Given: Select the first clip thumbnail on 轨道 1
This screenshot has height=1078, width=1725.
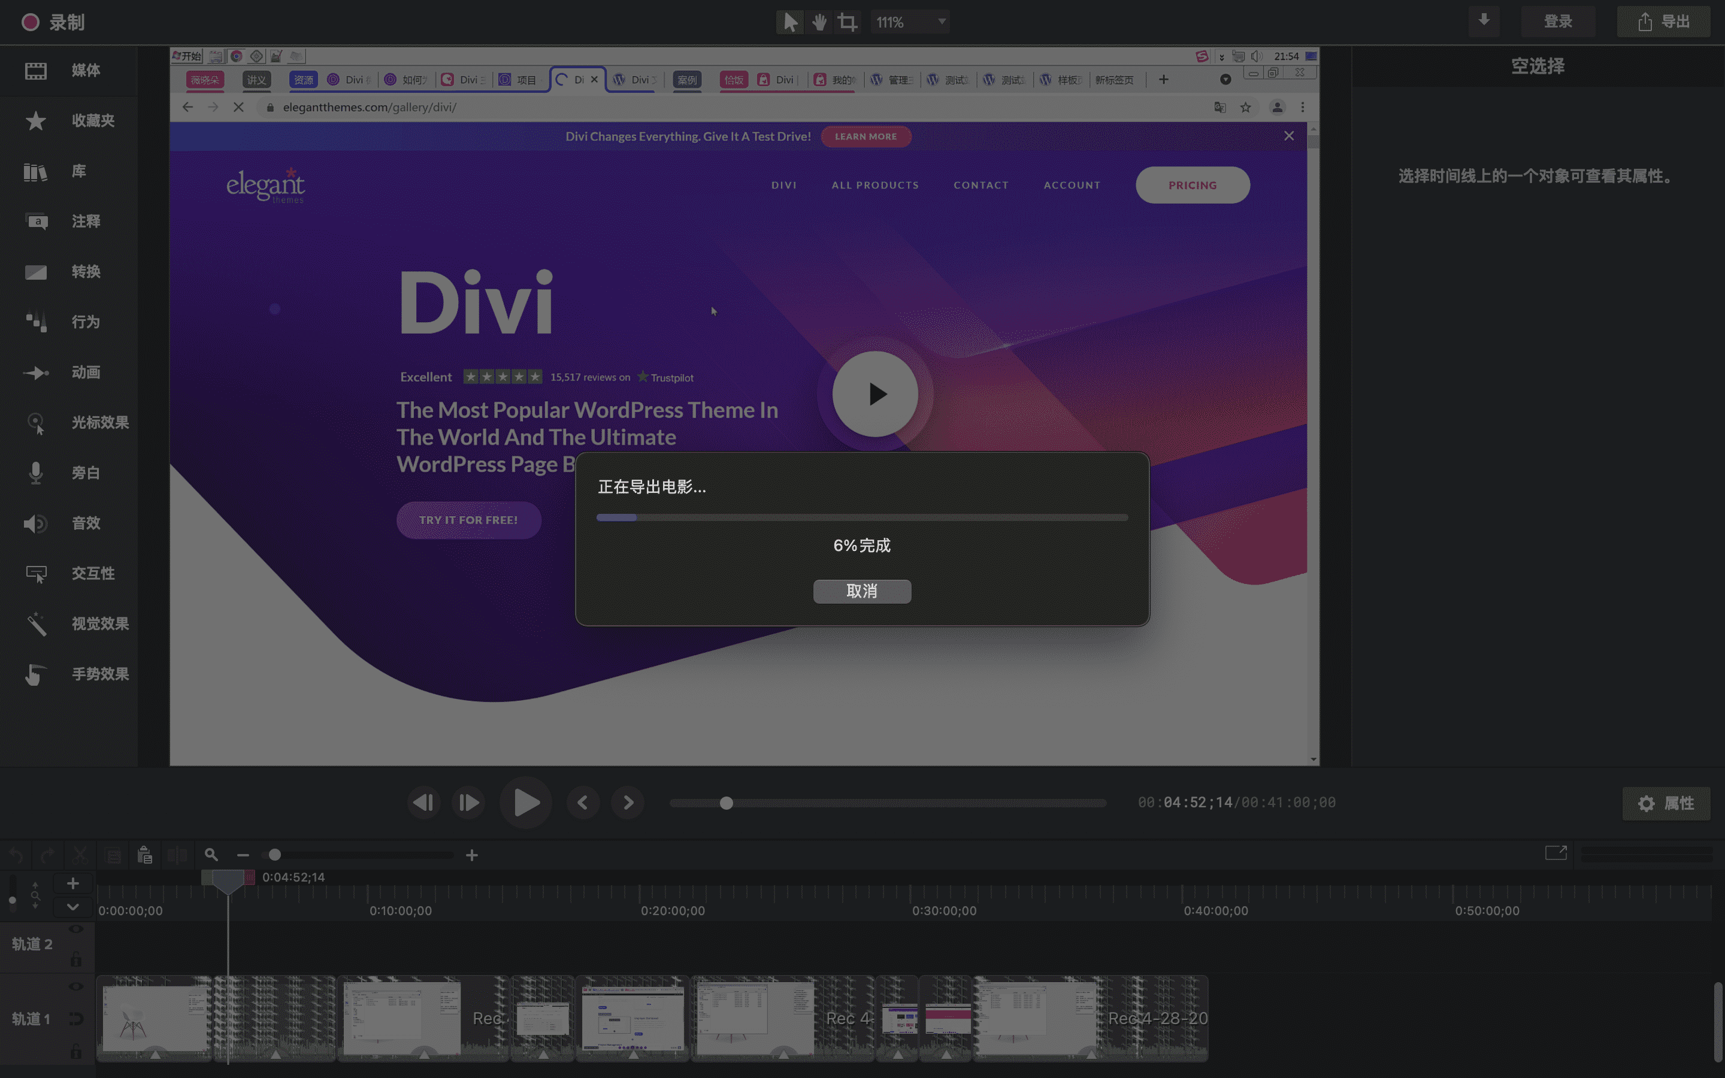Looking at the screenshot, I should tap(155, 1018).
